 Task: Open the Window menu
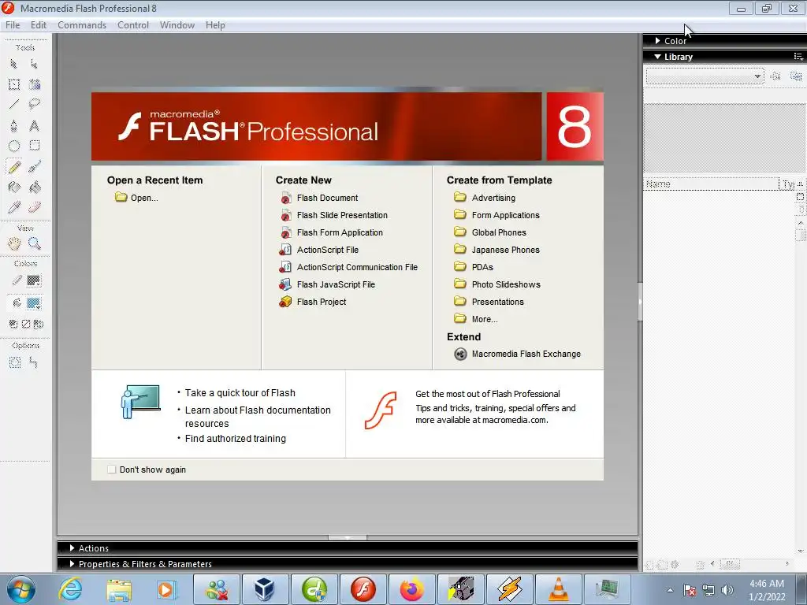pos(177,24)
